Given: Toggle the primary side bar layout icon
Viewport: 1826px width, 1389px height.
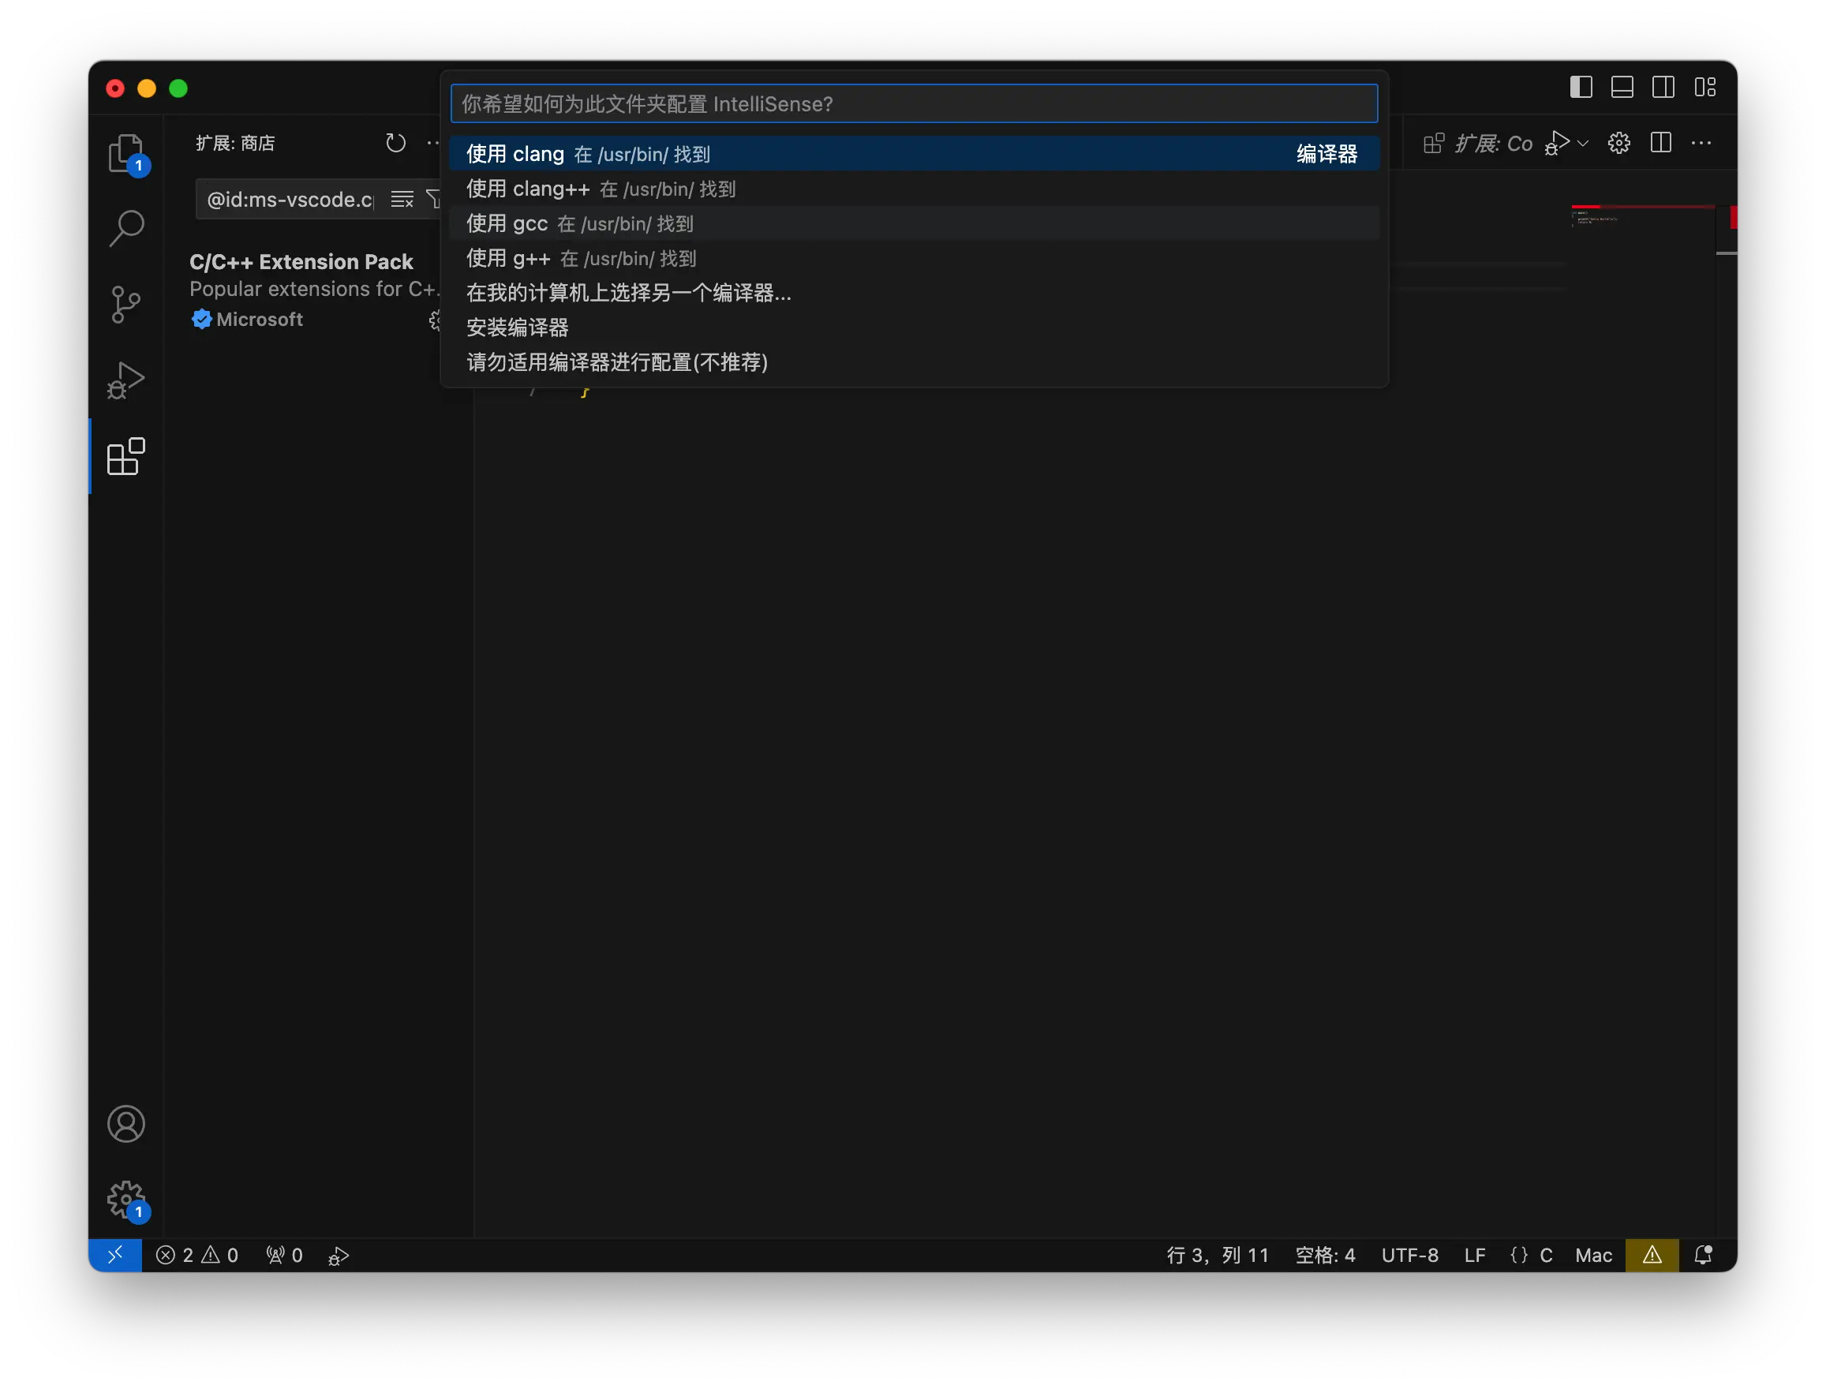Looking at the screenshot, I should 1581,87.
